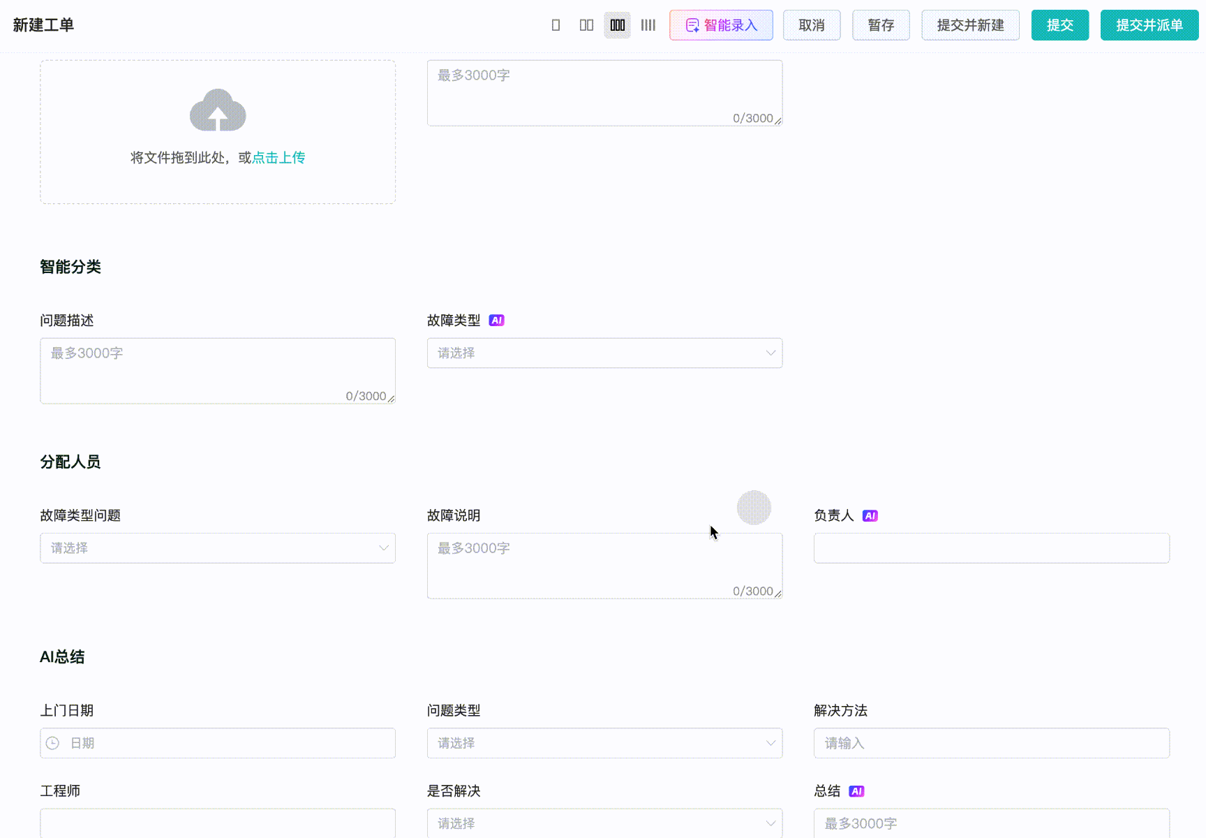Image resolution: width=1206 pixels, height=838 pixels.
Task: Select the three-column layout icon
Action: click(618, 25)
